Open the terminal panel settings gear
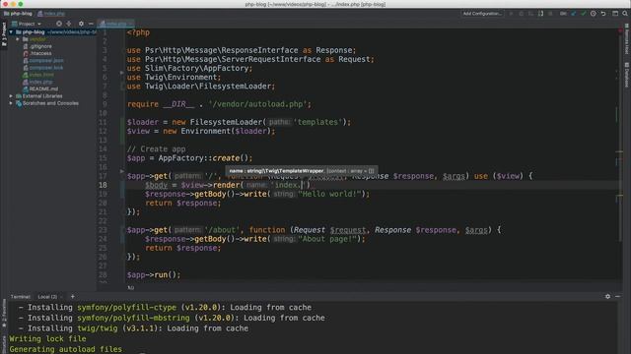This screenshot has height=354, width=631. [607, 297]
